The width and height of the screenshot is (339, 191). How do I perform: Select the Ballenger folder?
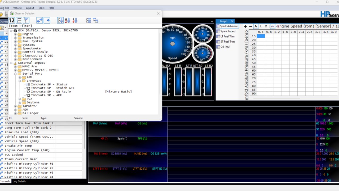click(x=30, y=113)
